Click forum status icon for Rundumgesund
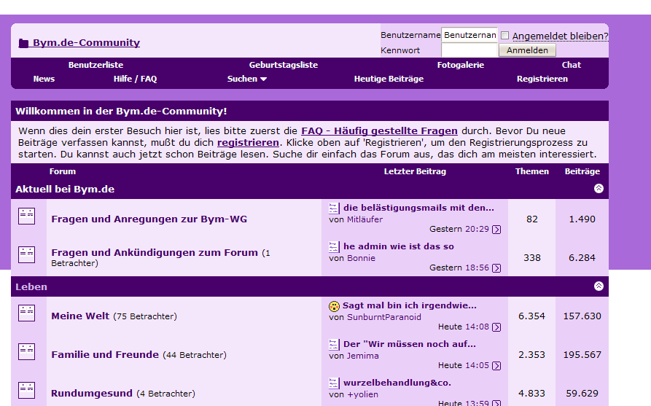Viewport: 651px width, 406px height. (x=26, y=390)
